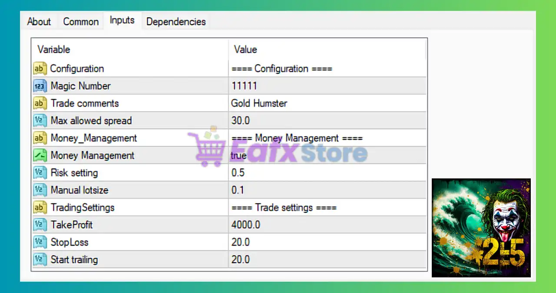Select the Inputs tab
Viewport: 556px width, 293px height.
122,20
